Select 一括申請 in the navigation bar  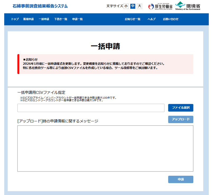(44, 19)
